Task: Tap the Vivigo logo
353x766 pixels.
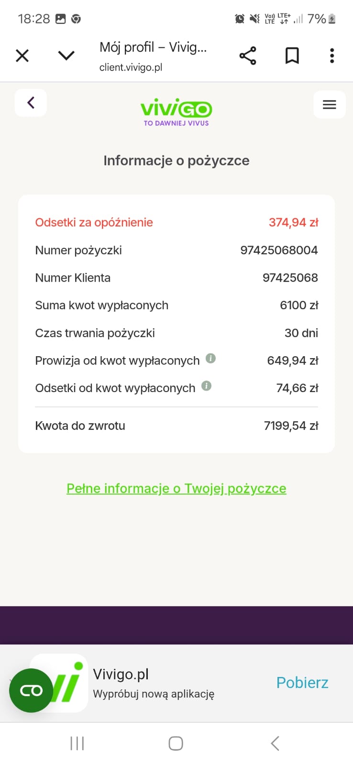Action: pyautogui.click(x=176, y=113)
